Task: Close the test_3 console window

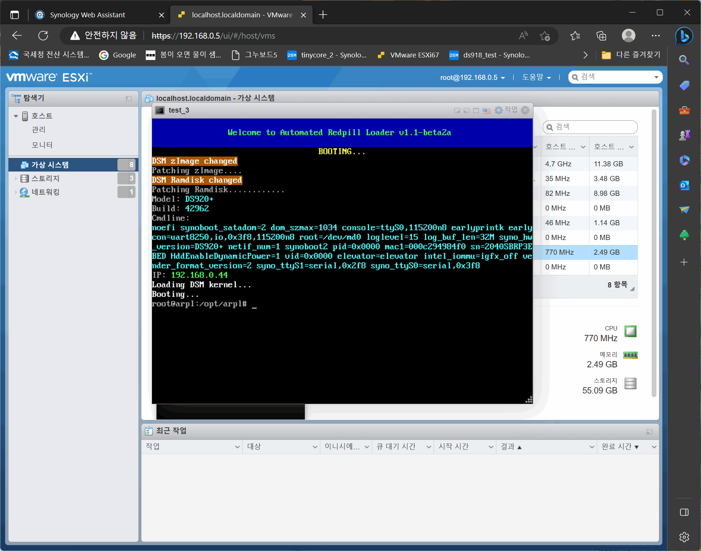Action: coord(525,110)
